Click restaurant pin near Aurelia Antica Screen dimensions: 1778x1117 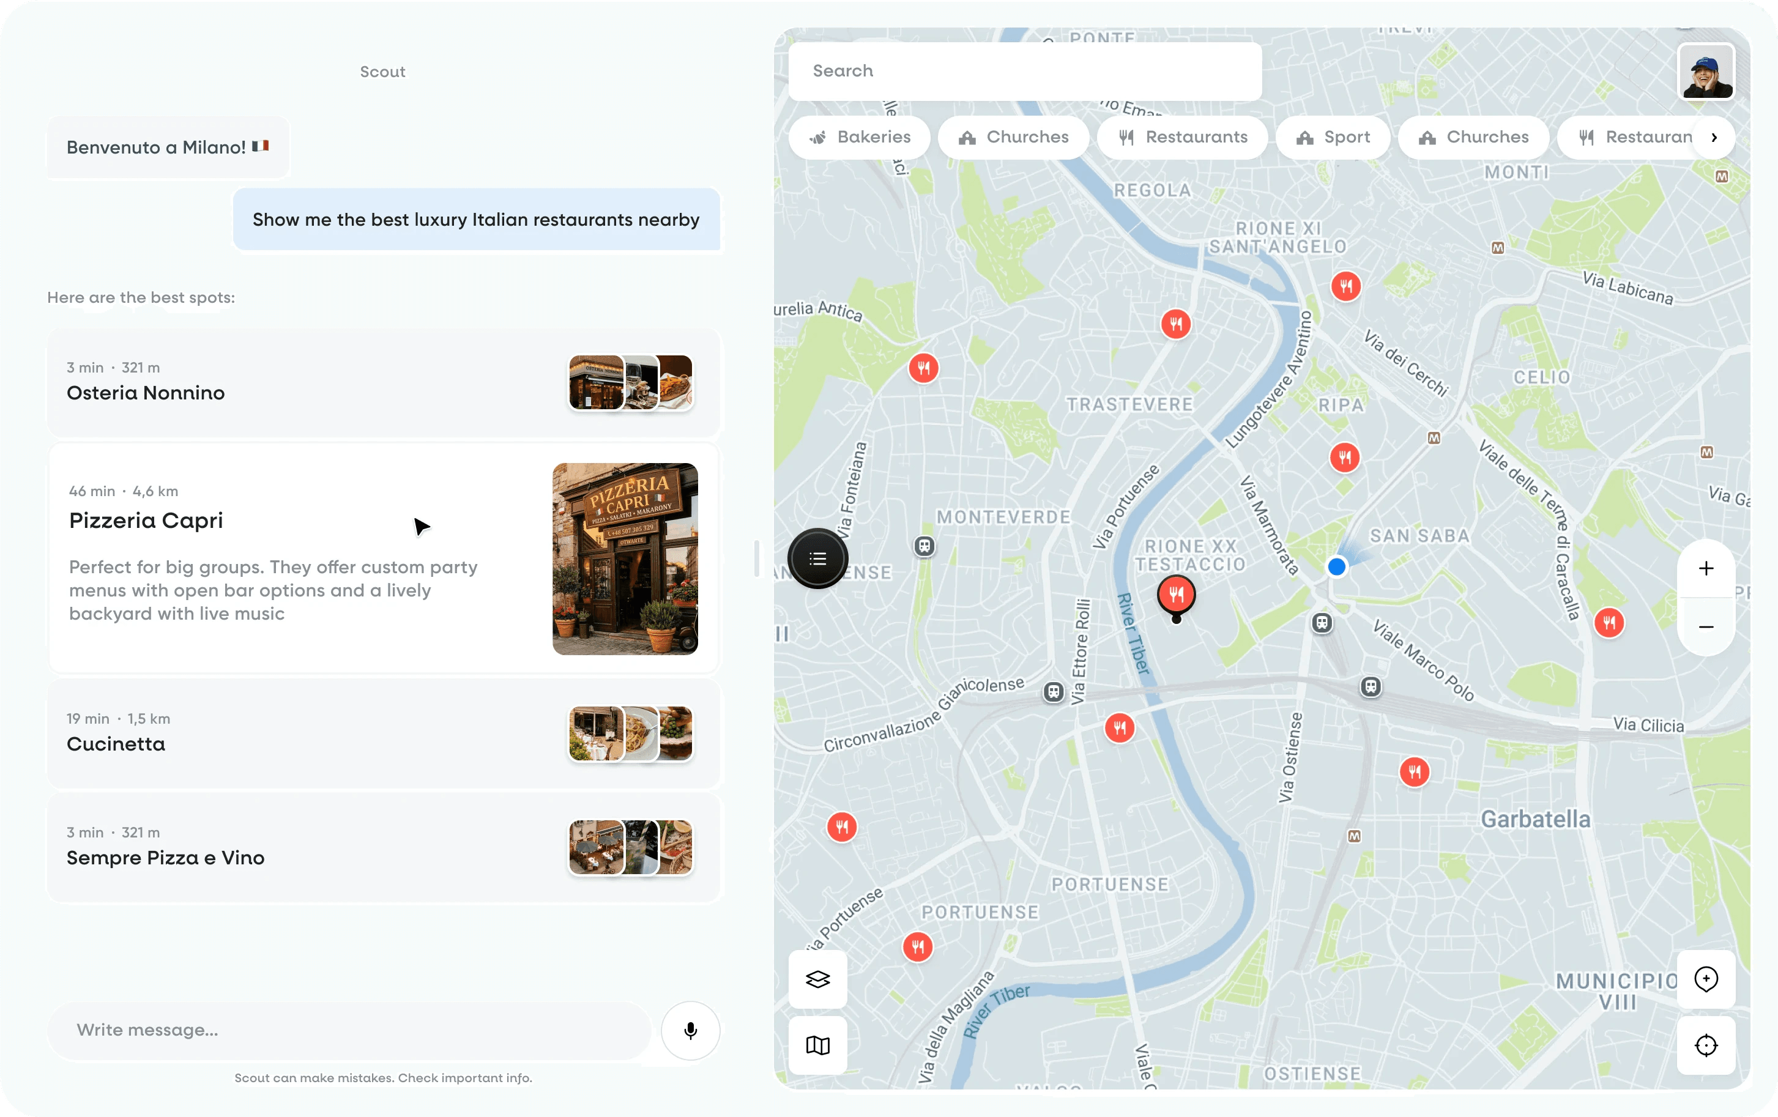(923, 368)
